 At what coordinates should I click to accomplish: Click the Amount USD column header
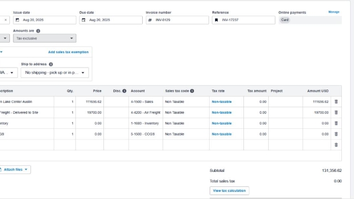tap(318, 91)
